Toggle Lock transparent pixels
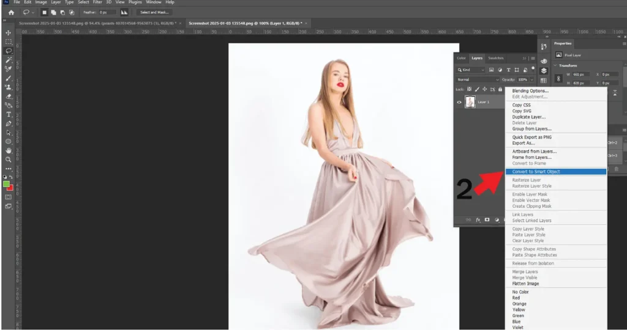The image size is (627, 330). (x=469, y=89)
